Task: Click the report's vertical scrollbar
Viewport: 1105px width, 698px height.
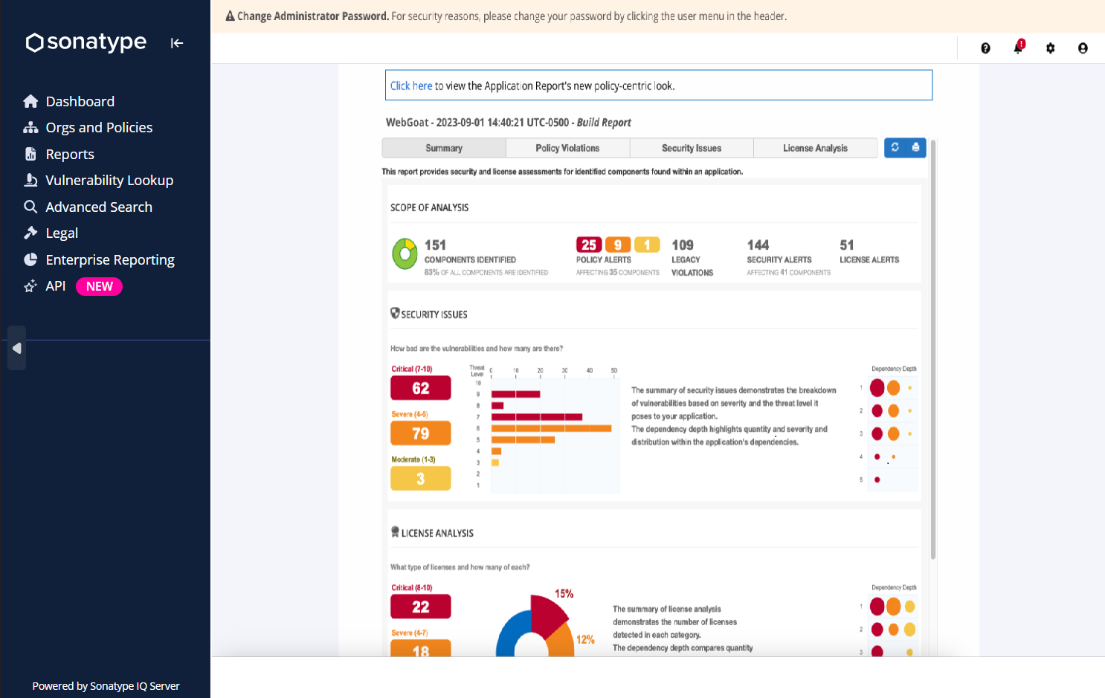Action: coord(933,349)
